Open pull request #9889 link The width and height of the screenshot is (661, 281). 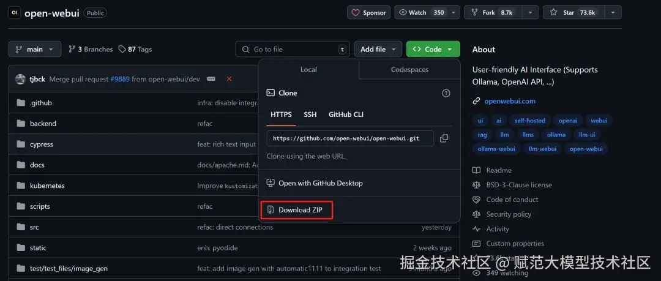click(120, 79)
